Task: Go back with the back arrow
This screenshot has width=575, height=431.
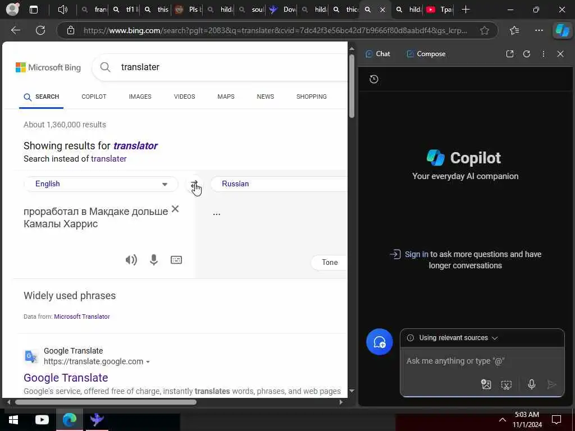Action: tap(16, 30)
